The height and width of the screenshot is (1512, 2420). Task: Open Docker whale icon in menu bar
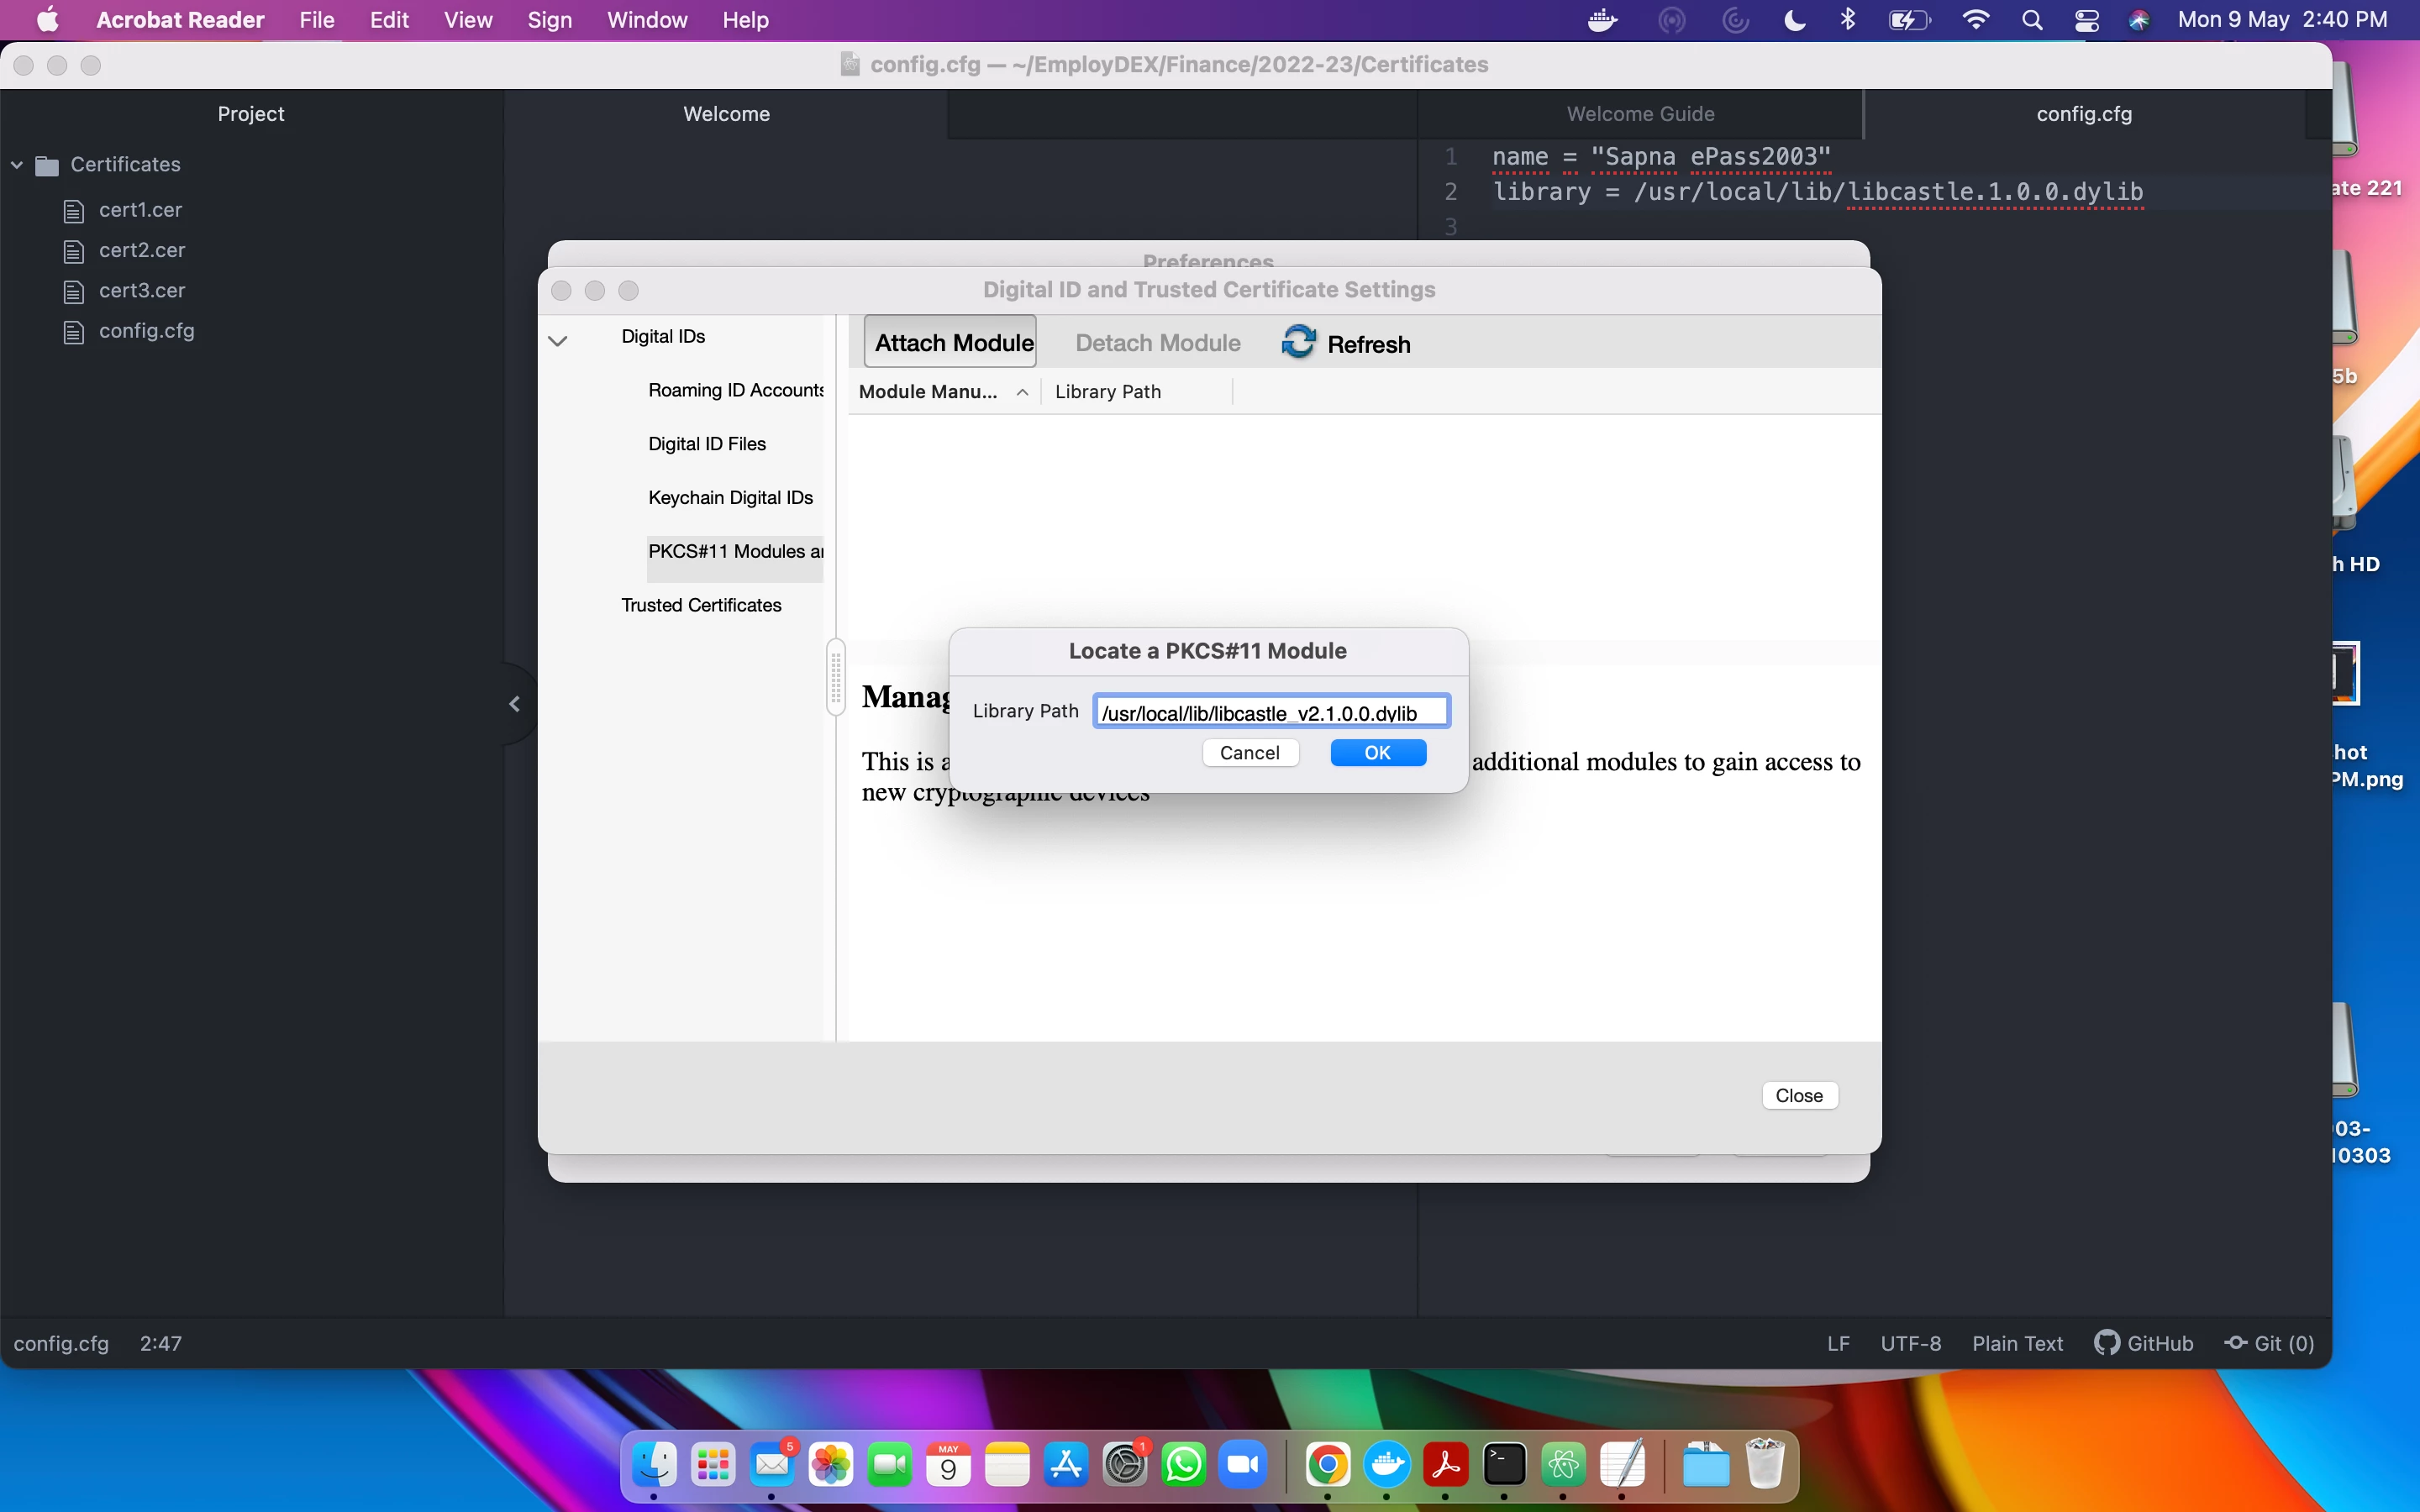point(1603,20)
